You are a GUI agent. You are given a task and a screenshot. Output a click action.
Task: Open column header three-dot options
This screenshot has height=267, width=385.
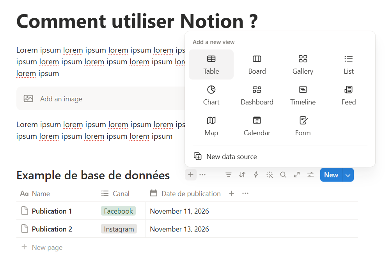pyautogui.click(x=245, y=194)
